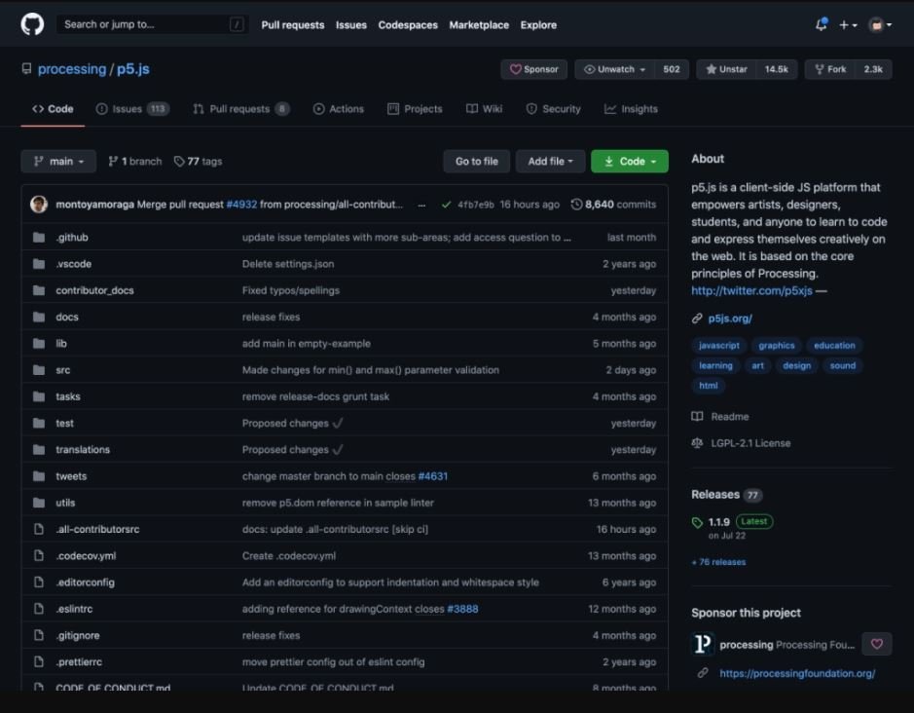Screen dimensions: 914x713
Task: Click the docs folder icon
Action: click(39, 317)
